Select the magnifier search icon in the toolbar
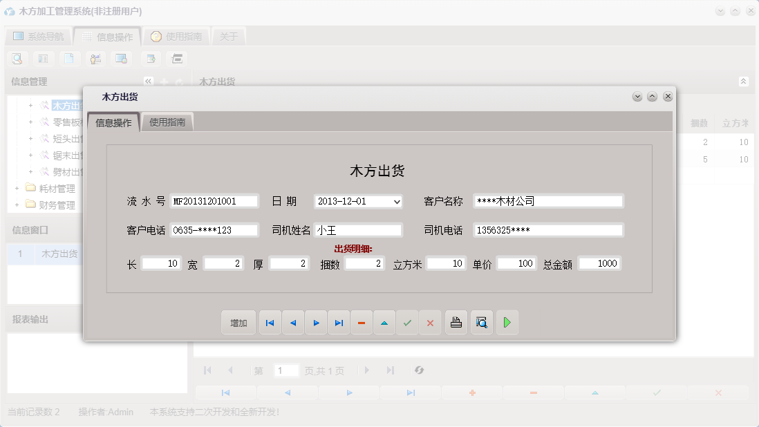 (x=17, y=59)
